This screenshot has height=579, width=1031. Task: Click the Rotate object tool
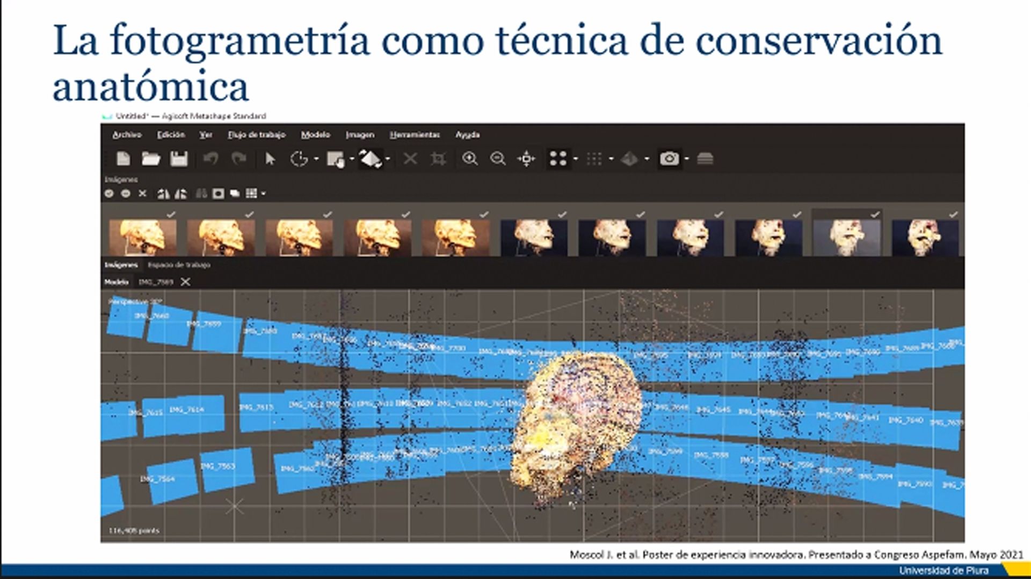(369, 159)
